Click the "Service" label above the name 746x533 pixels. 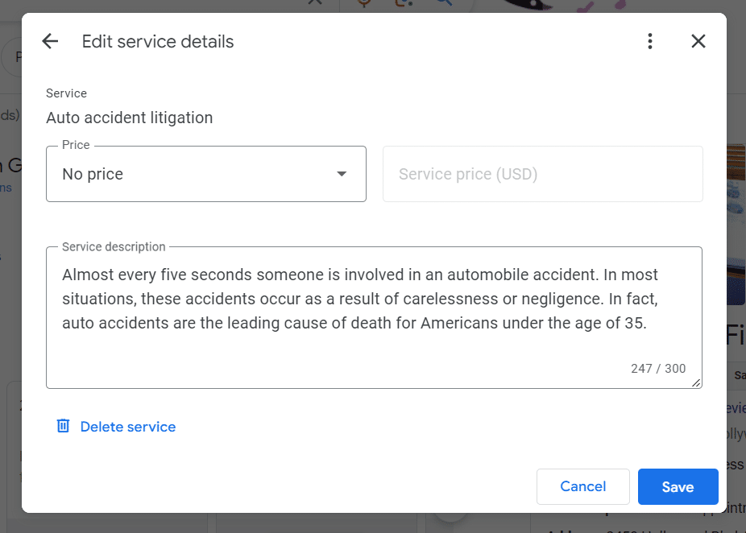pos(66,93)
